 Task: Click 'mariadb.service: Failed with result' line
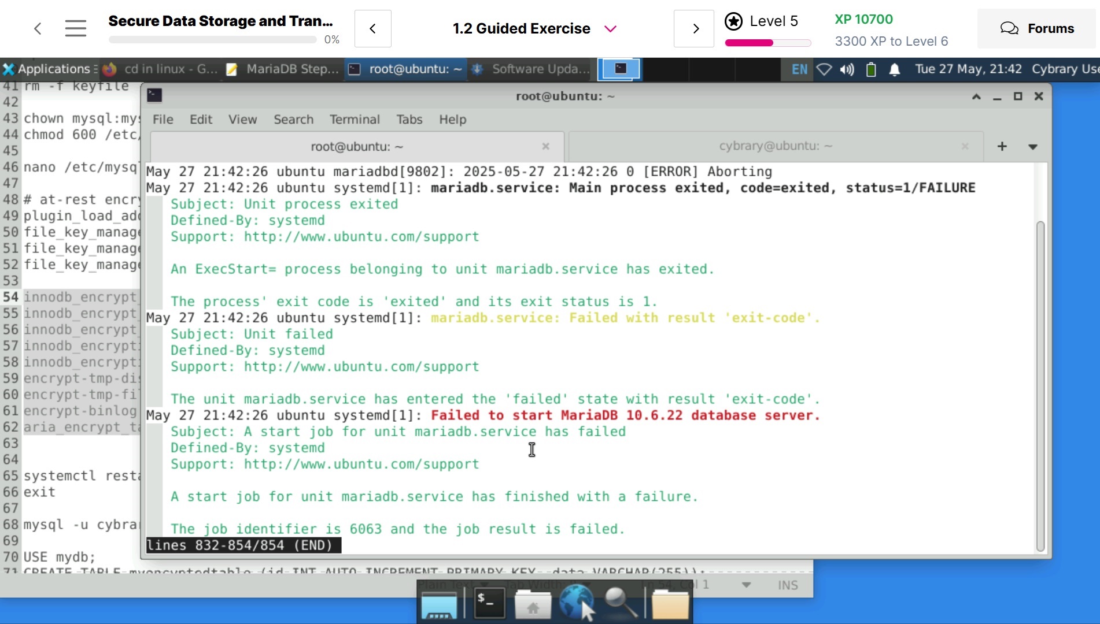625,318
